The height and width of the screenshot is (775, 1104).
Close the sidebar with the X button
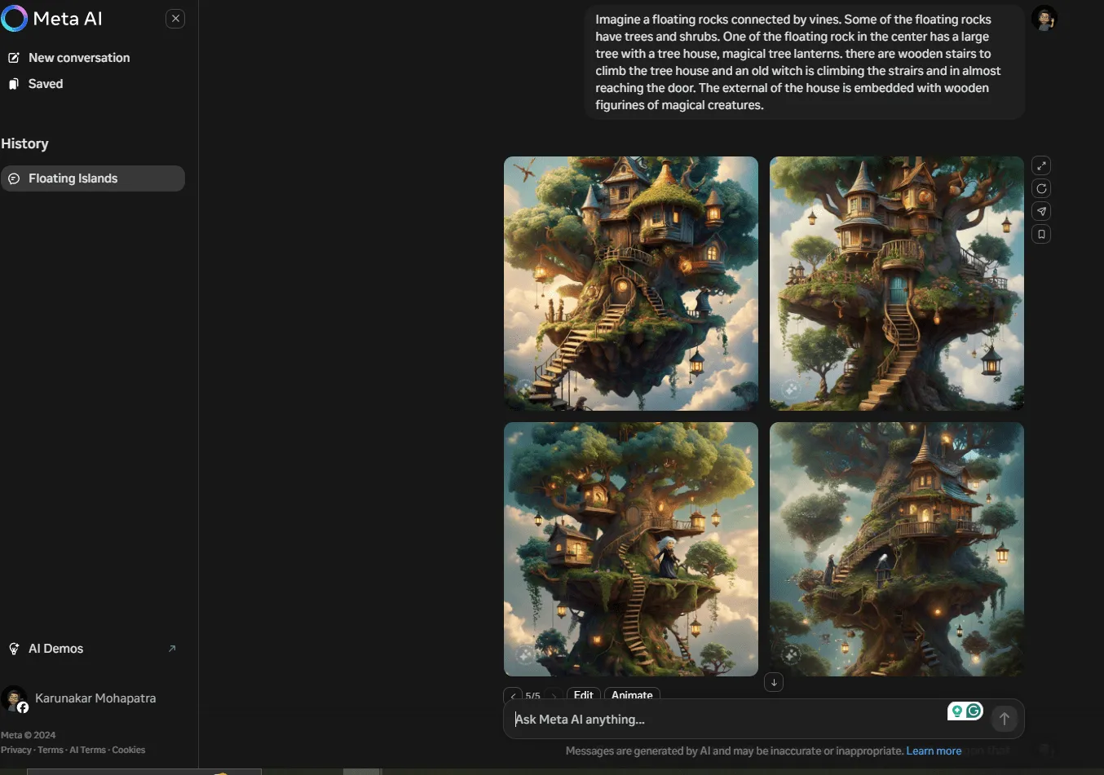coord(175,19)
